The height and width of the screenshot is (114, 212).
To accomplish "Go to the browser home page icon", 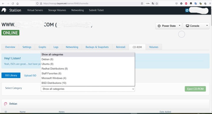I will tap(17, 4).
